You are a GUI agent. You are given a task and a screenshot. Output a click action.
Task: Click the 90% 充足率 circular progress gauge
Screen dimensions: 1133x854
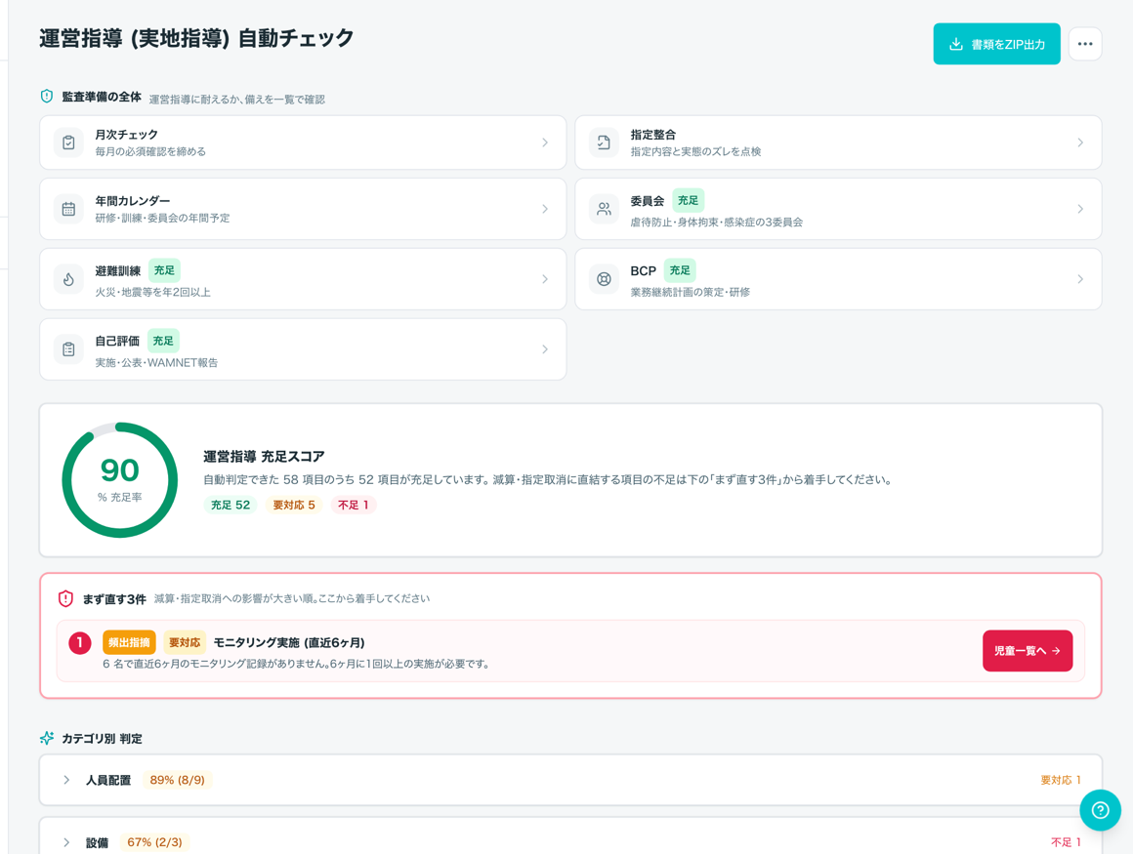pos(120,480)
